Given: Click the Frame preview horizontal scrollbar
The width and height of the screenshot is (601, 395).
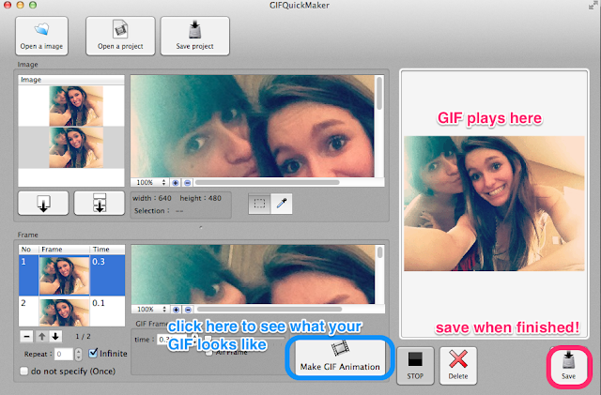Looking at the screenshot, I should point(270,310).
